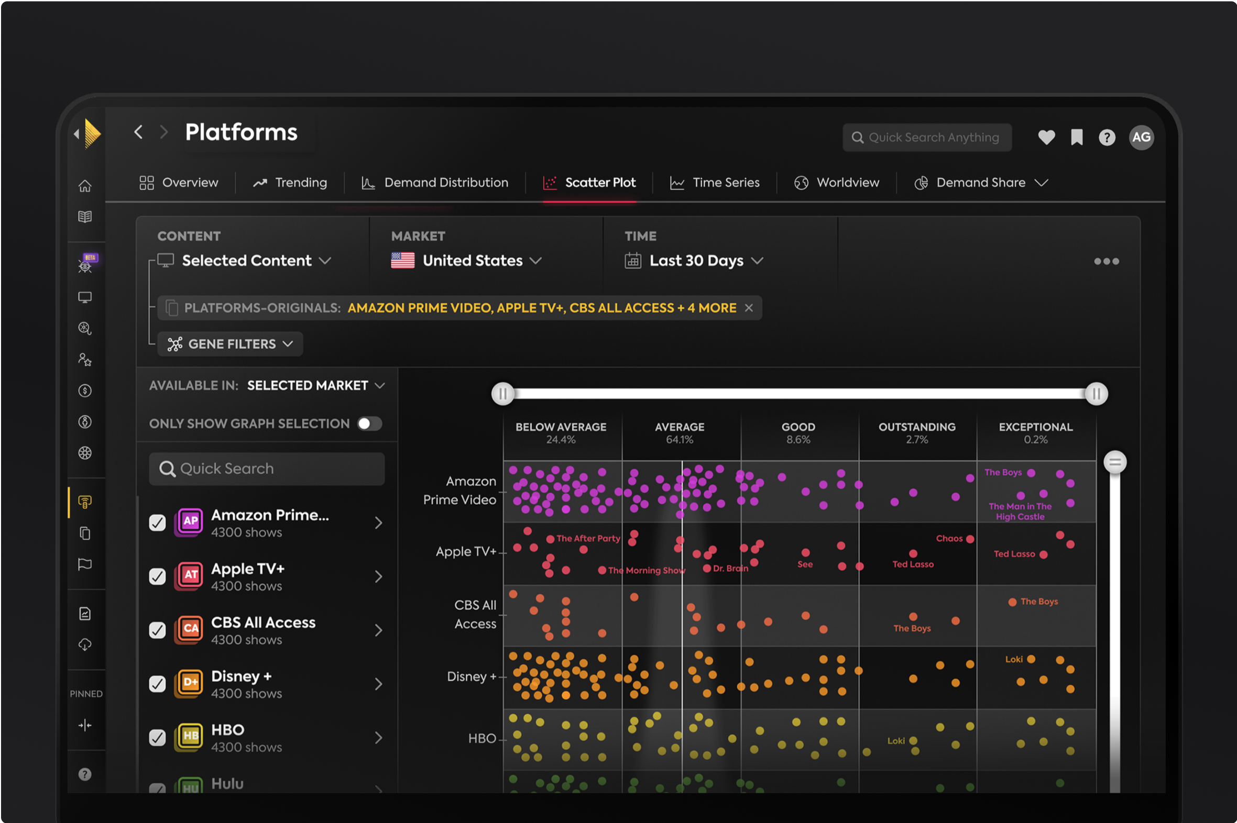Remove the Platforms-Originals filter with X

tap(749, 308)
